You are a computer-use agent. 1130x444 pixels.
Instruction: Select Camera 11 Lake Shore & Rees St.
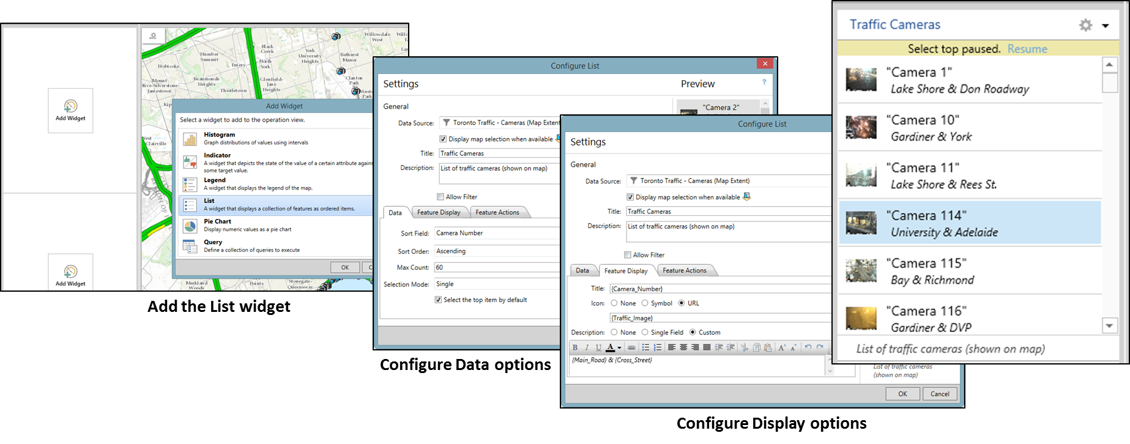coord(970,176)
